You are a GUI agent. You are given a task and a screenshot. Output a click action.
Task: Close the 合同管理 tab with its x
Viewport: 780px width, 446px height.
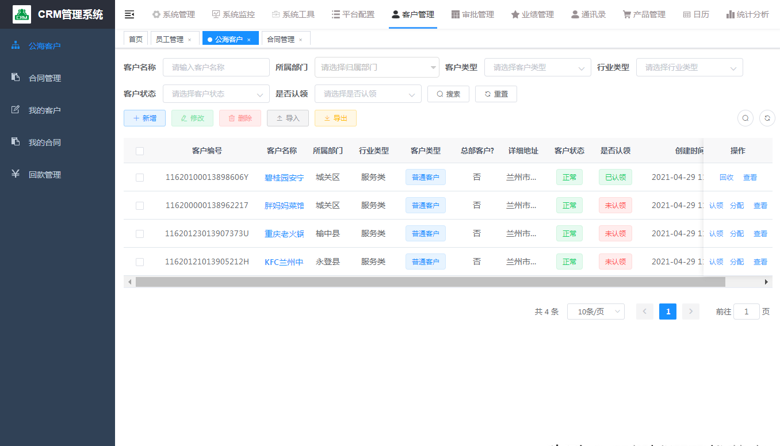click(x=300, y=40)
